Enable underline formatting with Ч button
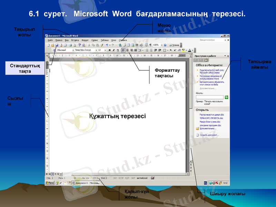The image size is (276, 207). tap(117, 50)
